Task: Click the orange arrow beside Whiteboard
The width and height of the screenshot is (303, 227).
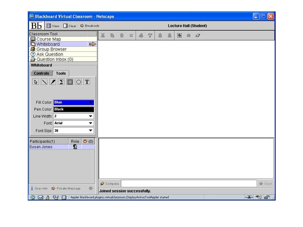Action: [x=93, y=44]
